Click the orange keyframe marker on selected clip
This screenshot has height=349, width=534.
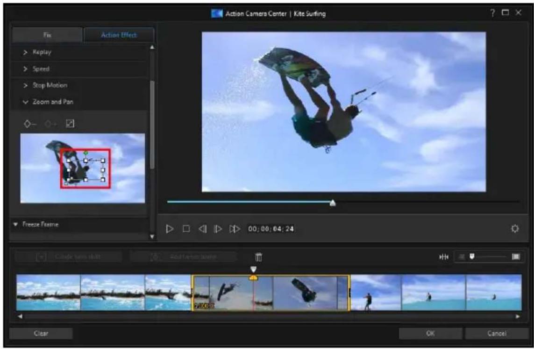click(253, 278)
